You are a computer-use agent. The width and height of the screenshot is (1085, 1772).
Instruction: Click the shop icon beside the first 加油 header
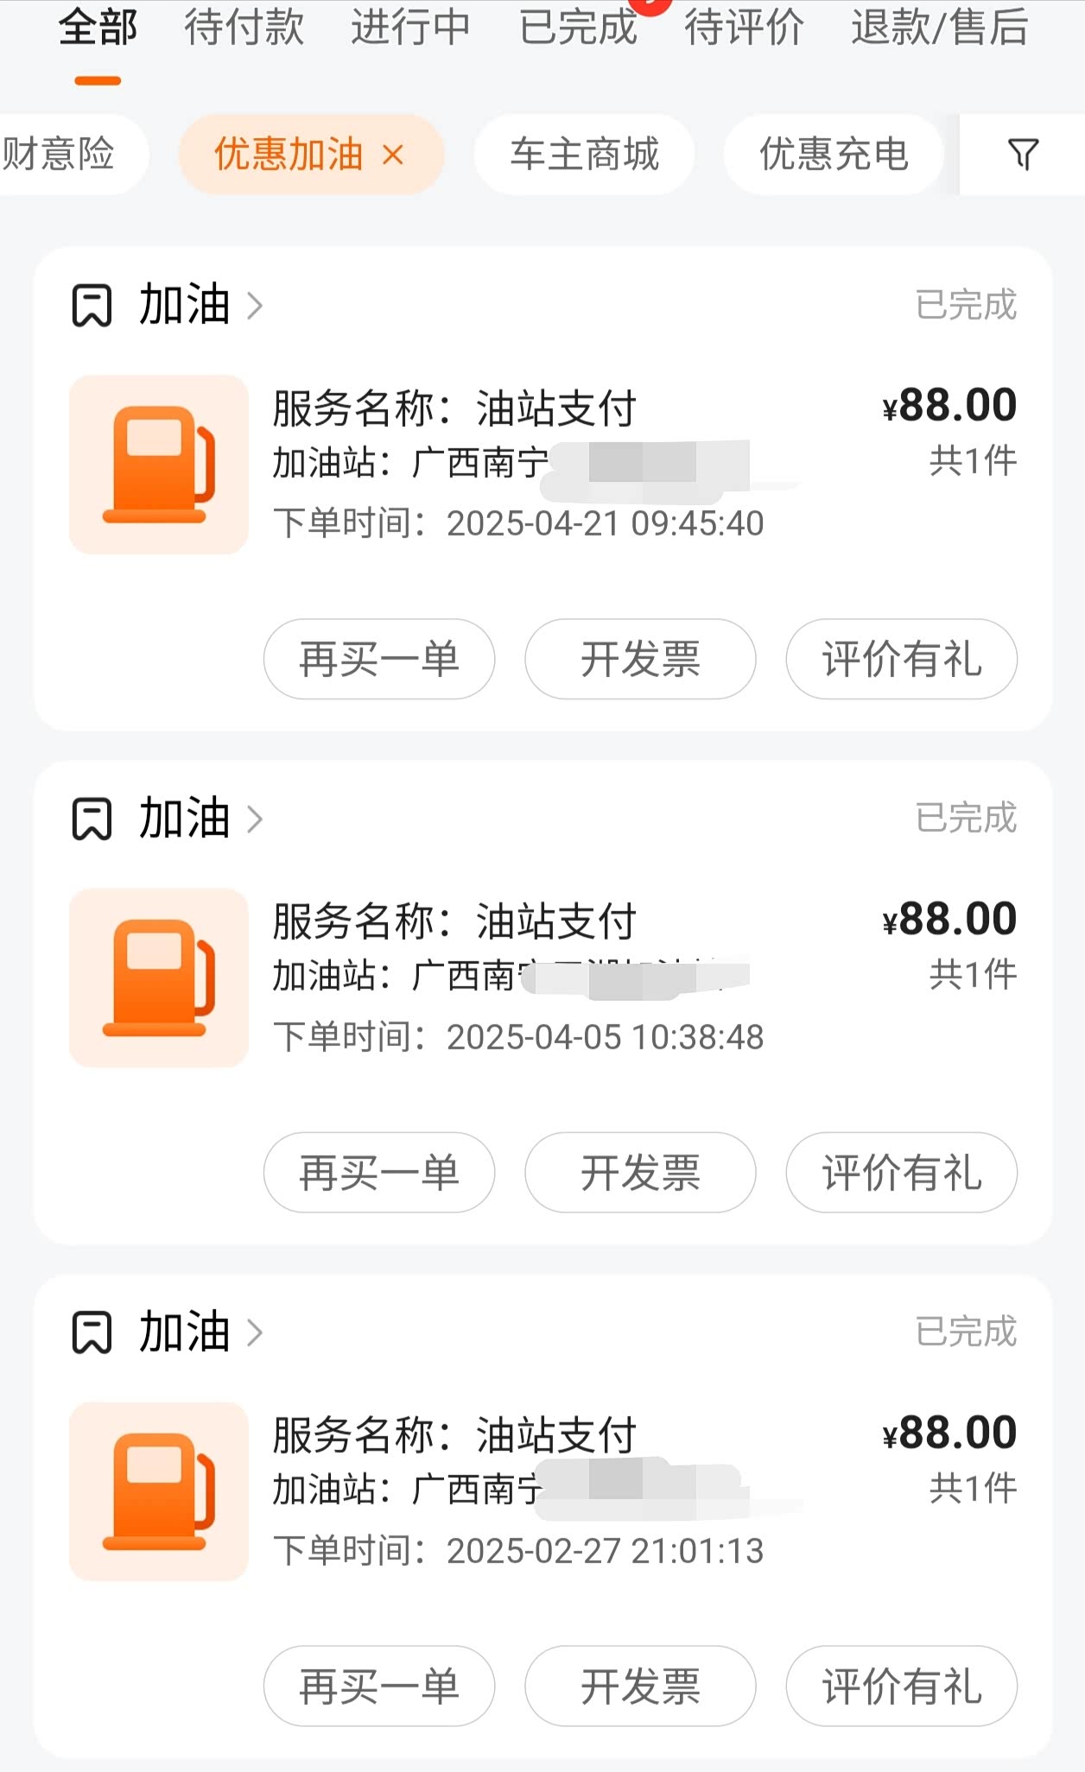[92, 306]
